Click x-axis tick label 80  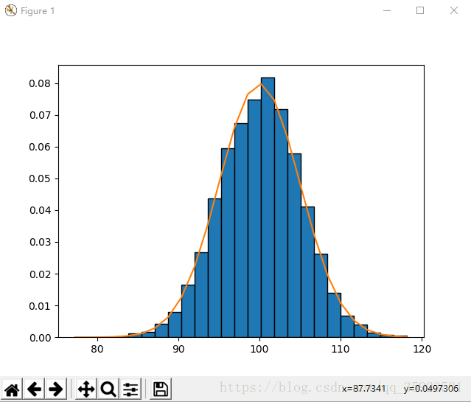(x=97, y=349)
